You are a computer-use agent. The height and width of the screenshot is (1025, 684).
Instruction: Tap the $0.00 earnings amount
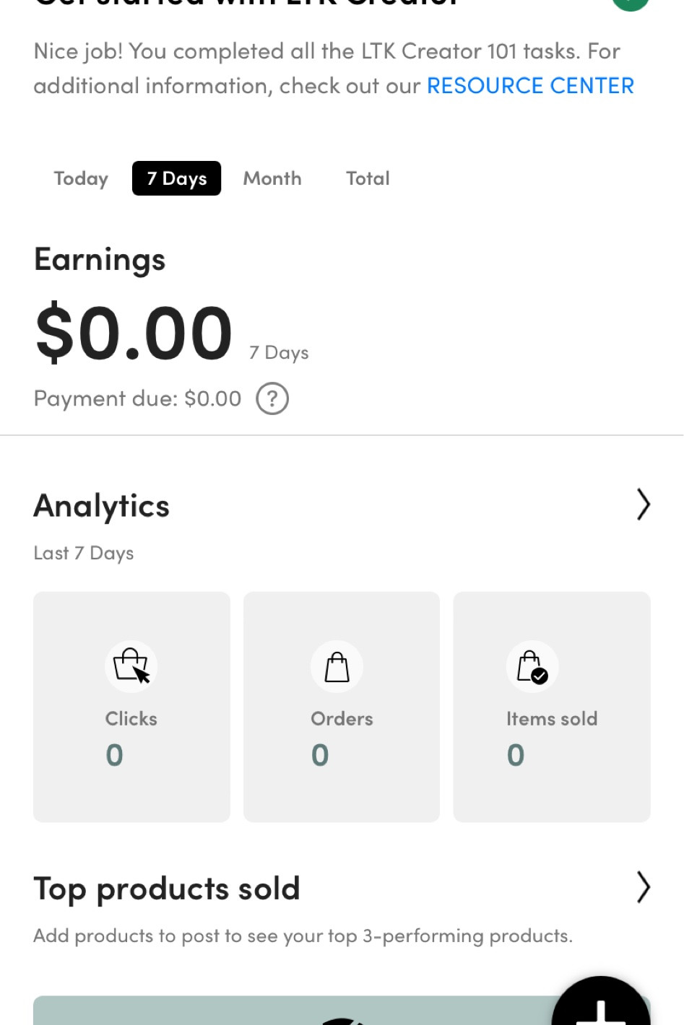click(134, 333)
